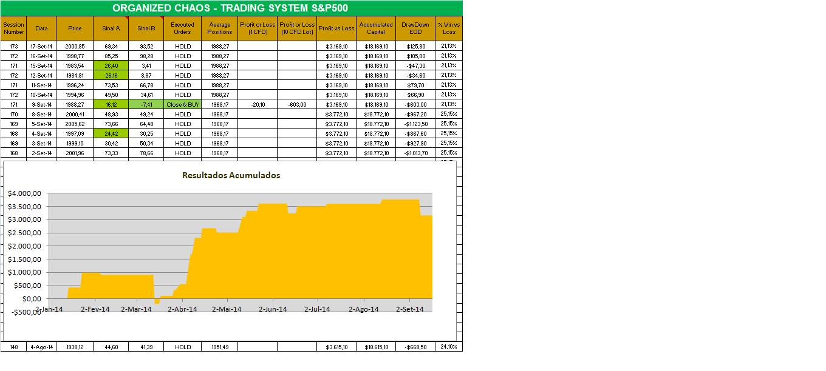826x371 pixels.
Task: Click the title ORGANIZED CHAOS - TRADING SYSTEM S&P500
Action: click(231, 8)
